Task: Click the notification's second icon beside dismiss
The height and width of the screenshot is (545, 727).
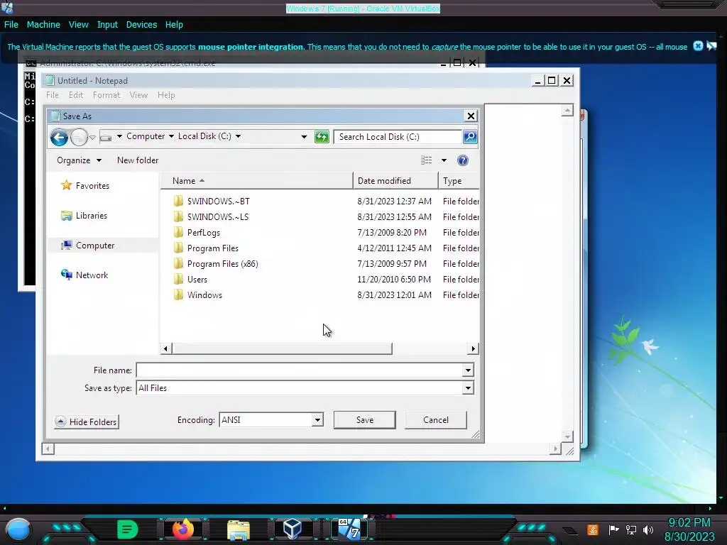Action: coord(711,46)
